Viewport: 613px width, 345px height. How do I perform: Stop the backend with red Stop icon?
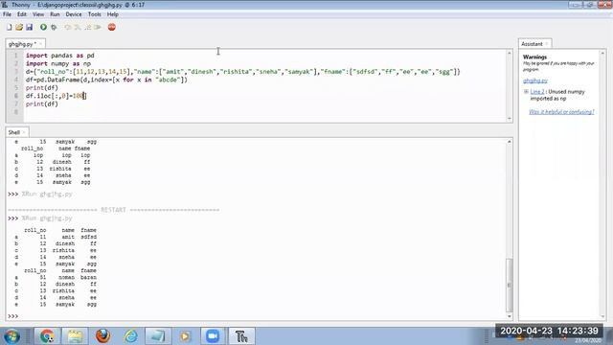pyautogui.click(x=112, y=27)
